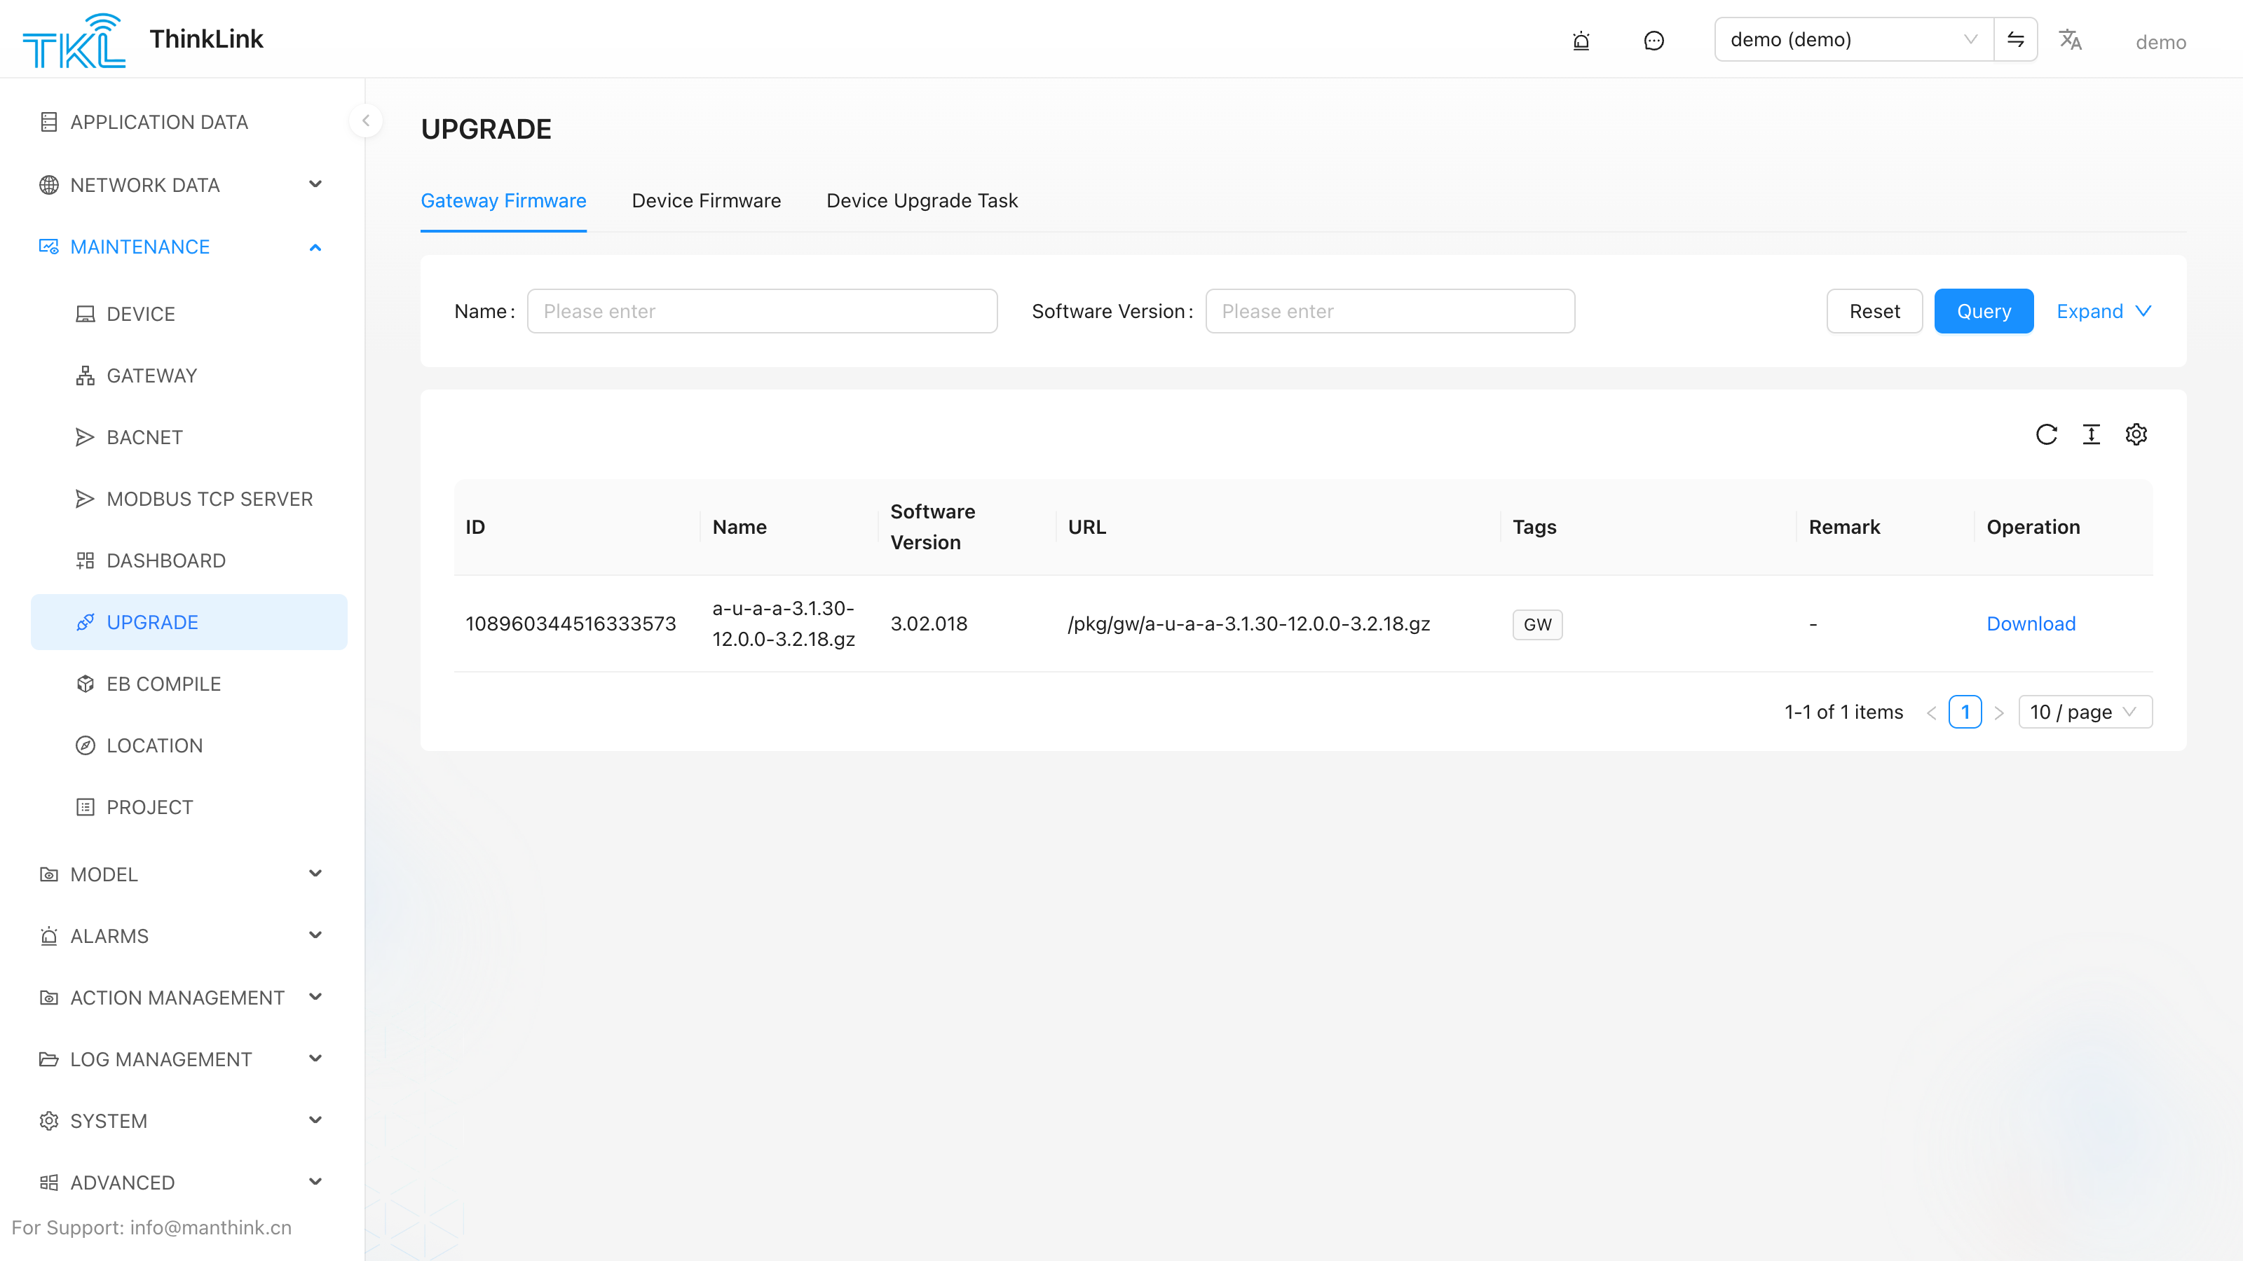Click software version 3.02.018 cell
2243x1261 pixels.
(928, 624)
